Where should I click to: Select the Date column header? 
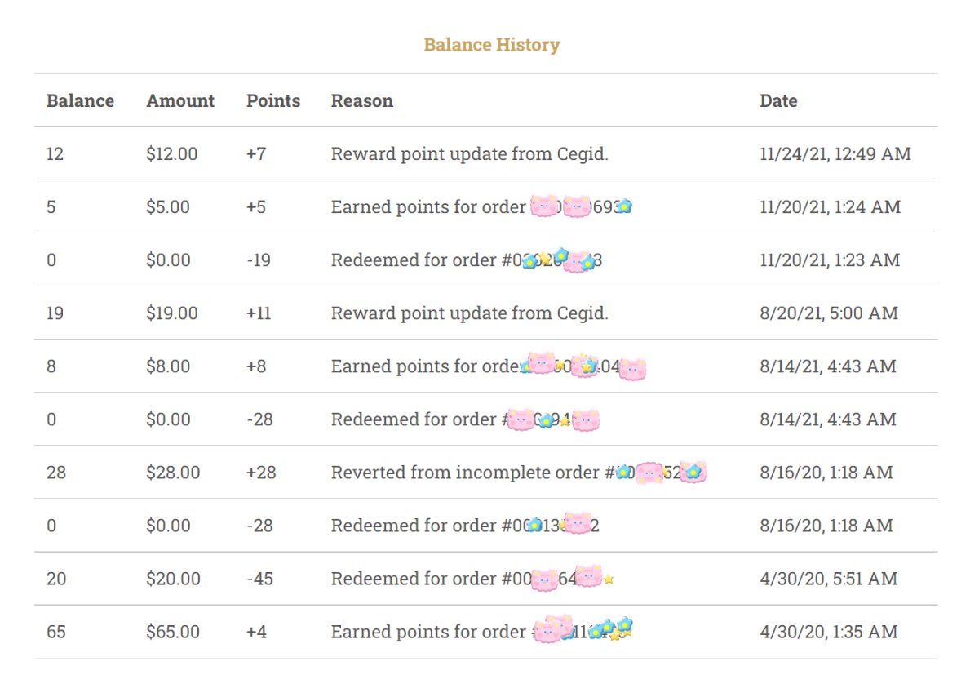point(778,101)
